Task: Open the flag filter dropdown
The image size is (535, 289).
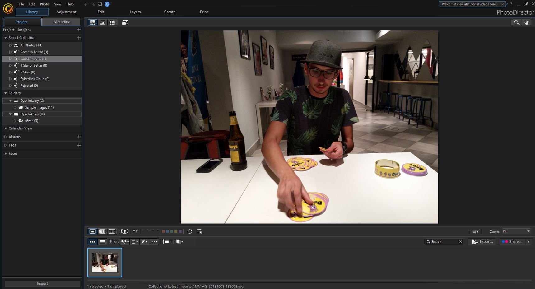Action: coord(125,242)
